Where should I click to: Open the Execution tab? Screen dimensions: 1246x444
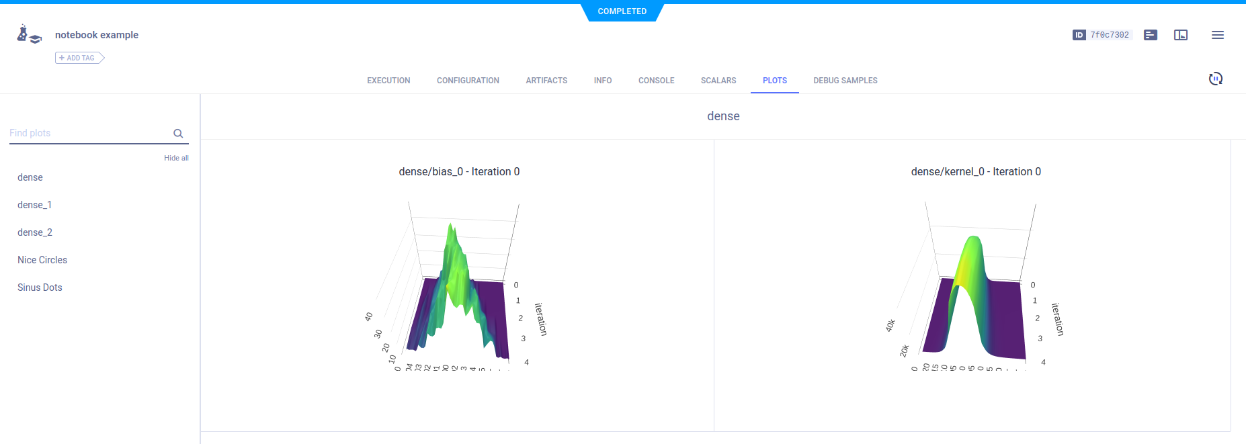point(388,81)
